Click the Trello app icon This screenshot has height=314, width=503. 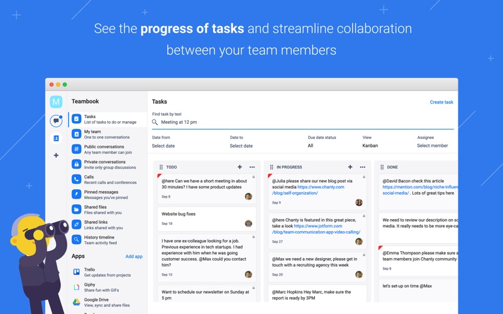pyautogui.click(x=76, y=272)
